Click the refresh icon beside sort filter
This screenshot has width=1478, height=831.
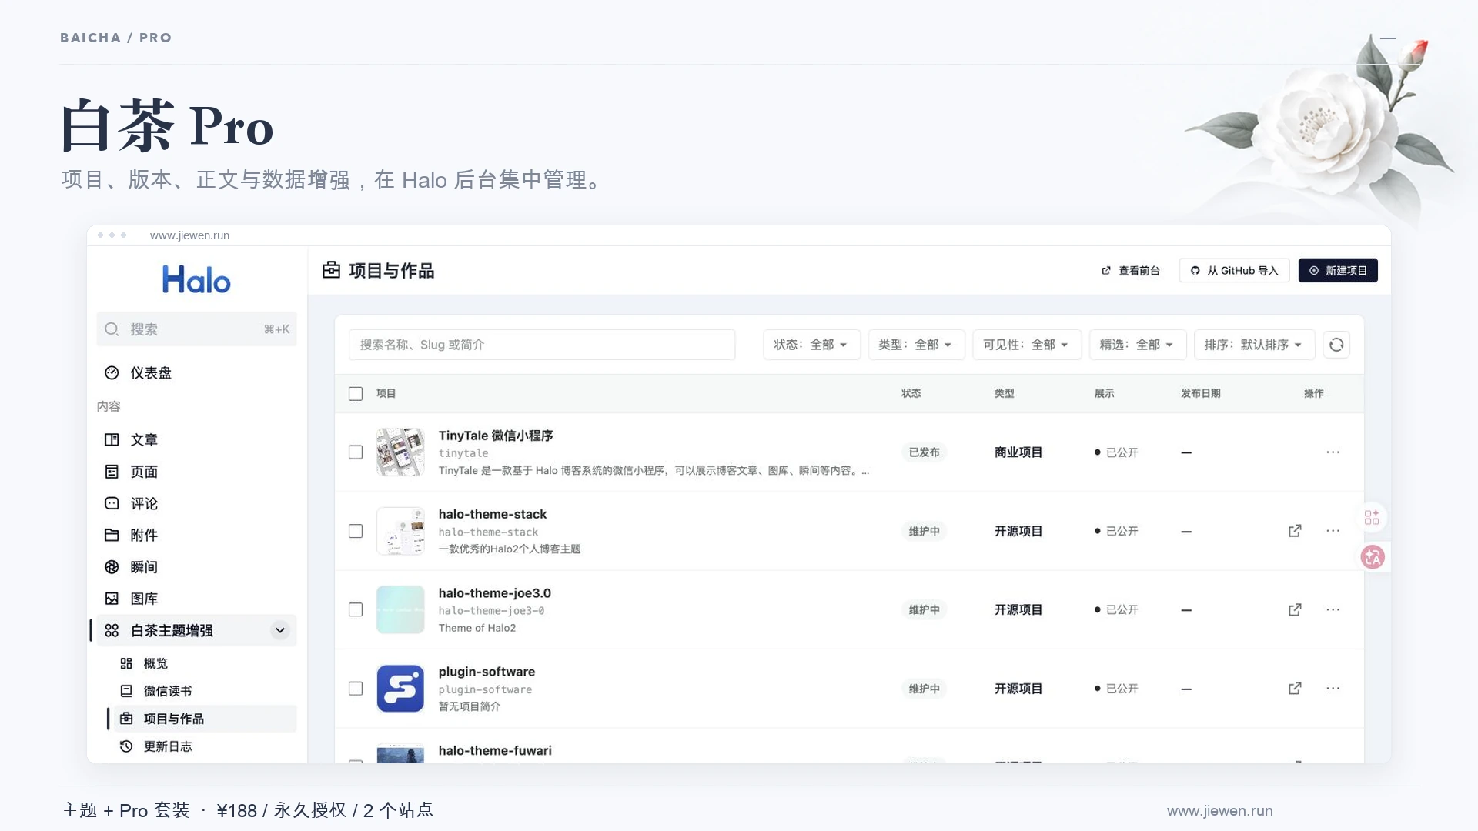point(1336,345)
